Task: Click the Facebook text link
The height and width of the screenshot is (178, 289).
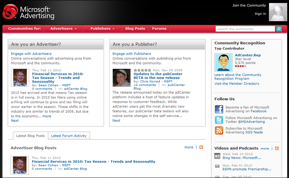Action: 258,111
